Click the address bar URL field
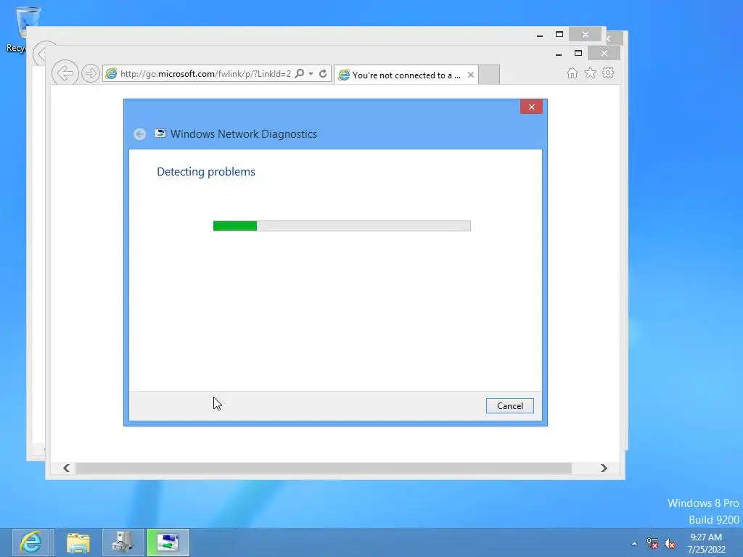Viewport: 743px width, 557px height. click(x=205, y=74)
